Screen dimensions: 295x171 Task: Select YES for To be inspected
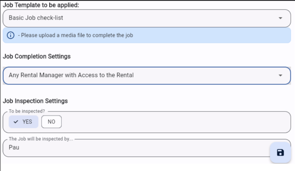click(24, 122)
